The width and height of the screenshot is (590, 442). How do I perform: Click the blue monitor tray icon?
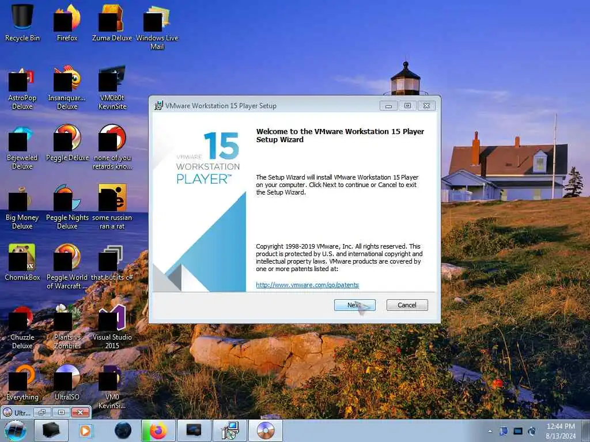(x=518, y=431)
